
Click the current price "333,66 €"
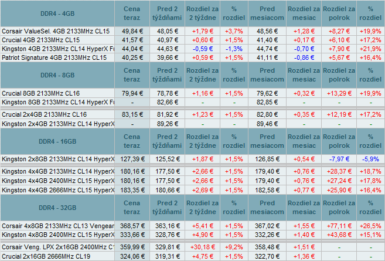[x=132, y=235]
